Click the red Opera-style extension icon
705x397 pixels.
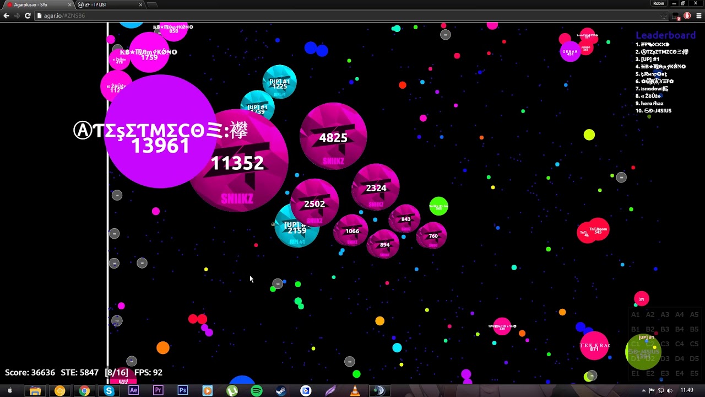tap(687, 15)
